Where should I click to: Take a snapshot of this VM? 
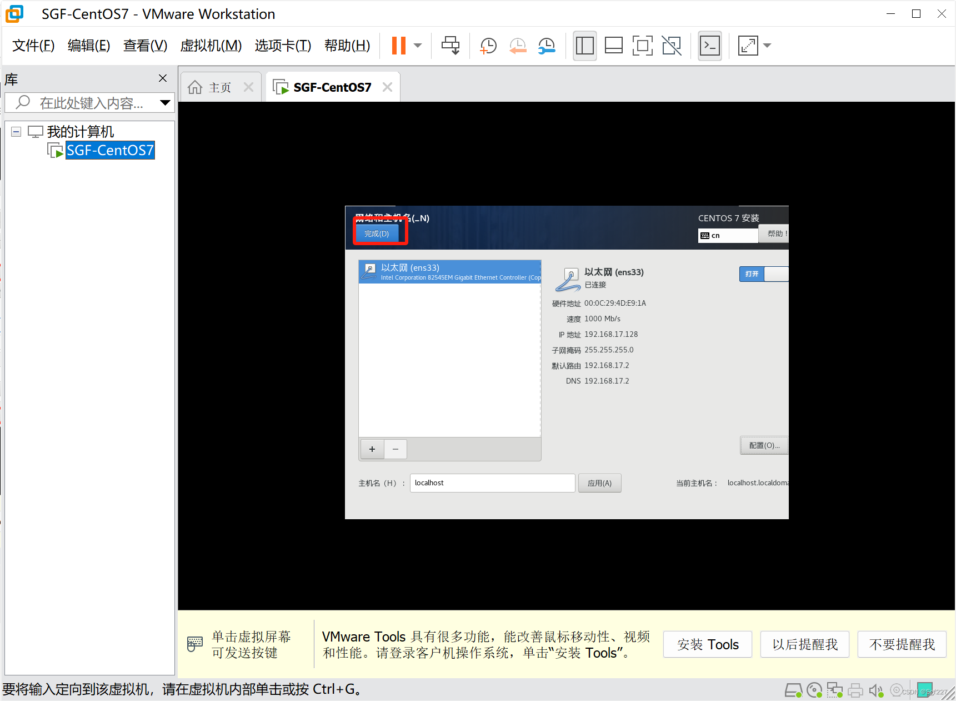488,46
